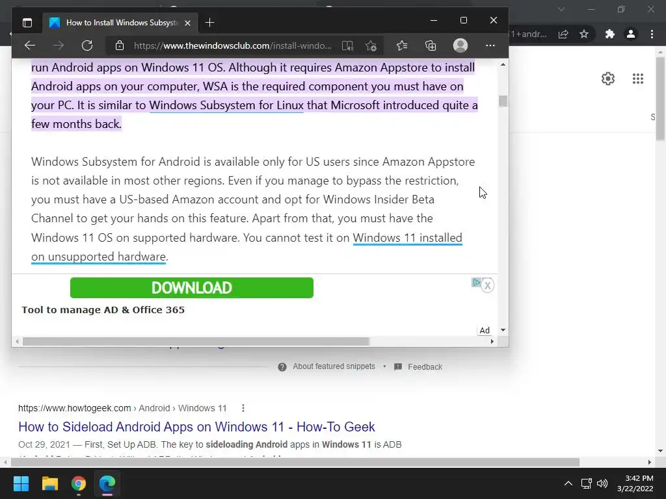This screenshot has width=666, height=499.
Task: Open 'Windows 11 installed' link
Action: pyautogui.click(x=407, y=238)
